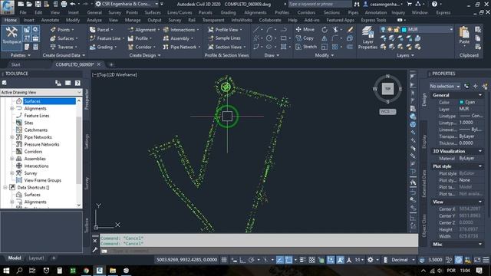Click the Save icon in quick access toolbar
Screen dimensions: 491x276
pyautogui.click(x=38, y=4)
